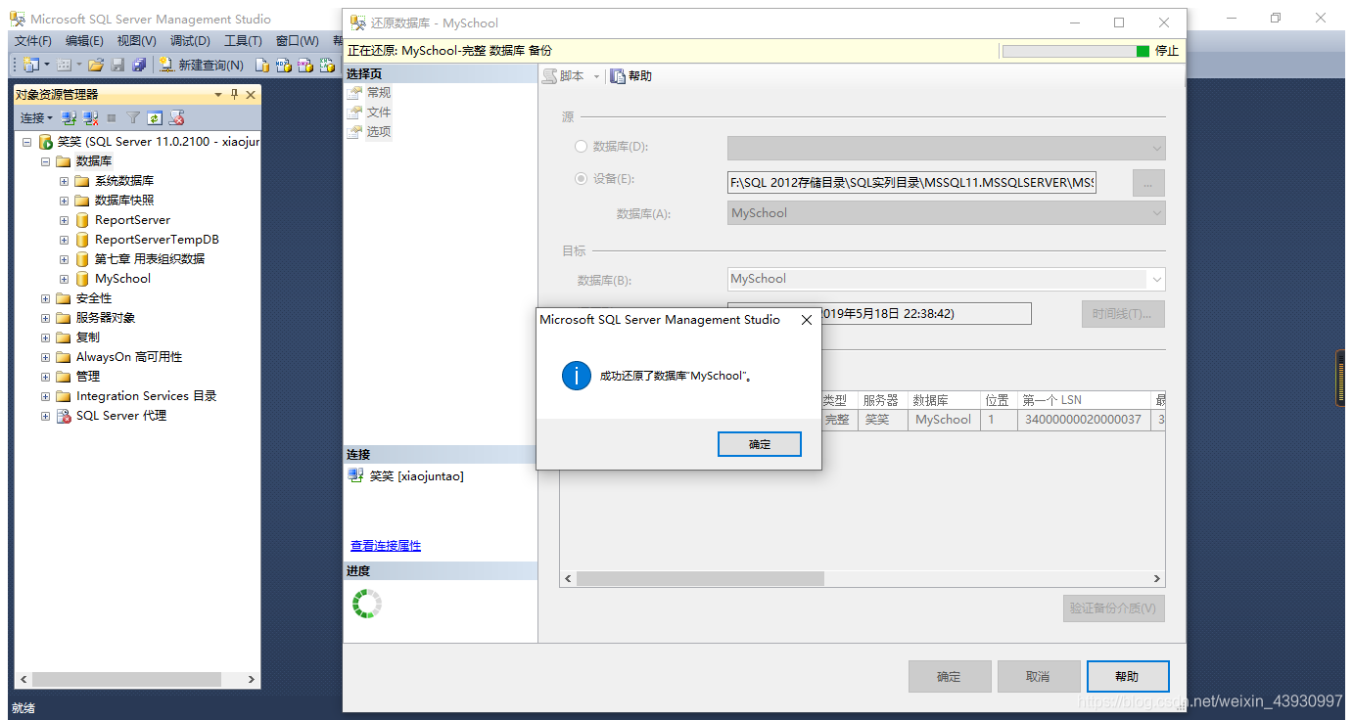Click the MDX query icon
Viewport: 1353px width, 720px height.
tap(284, 65)
